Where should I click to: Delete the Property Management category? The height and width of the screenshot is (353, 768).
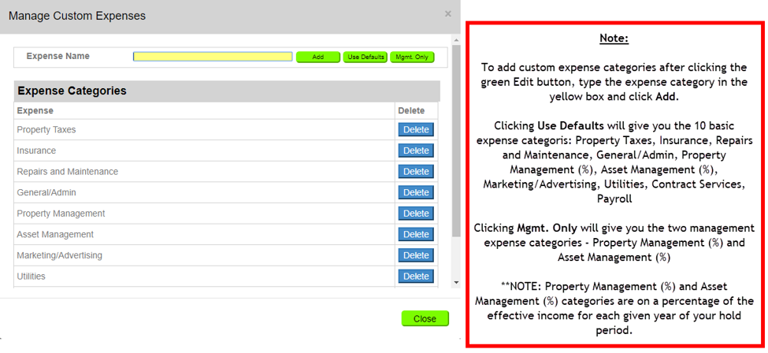(x=416, y=214)
